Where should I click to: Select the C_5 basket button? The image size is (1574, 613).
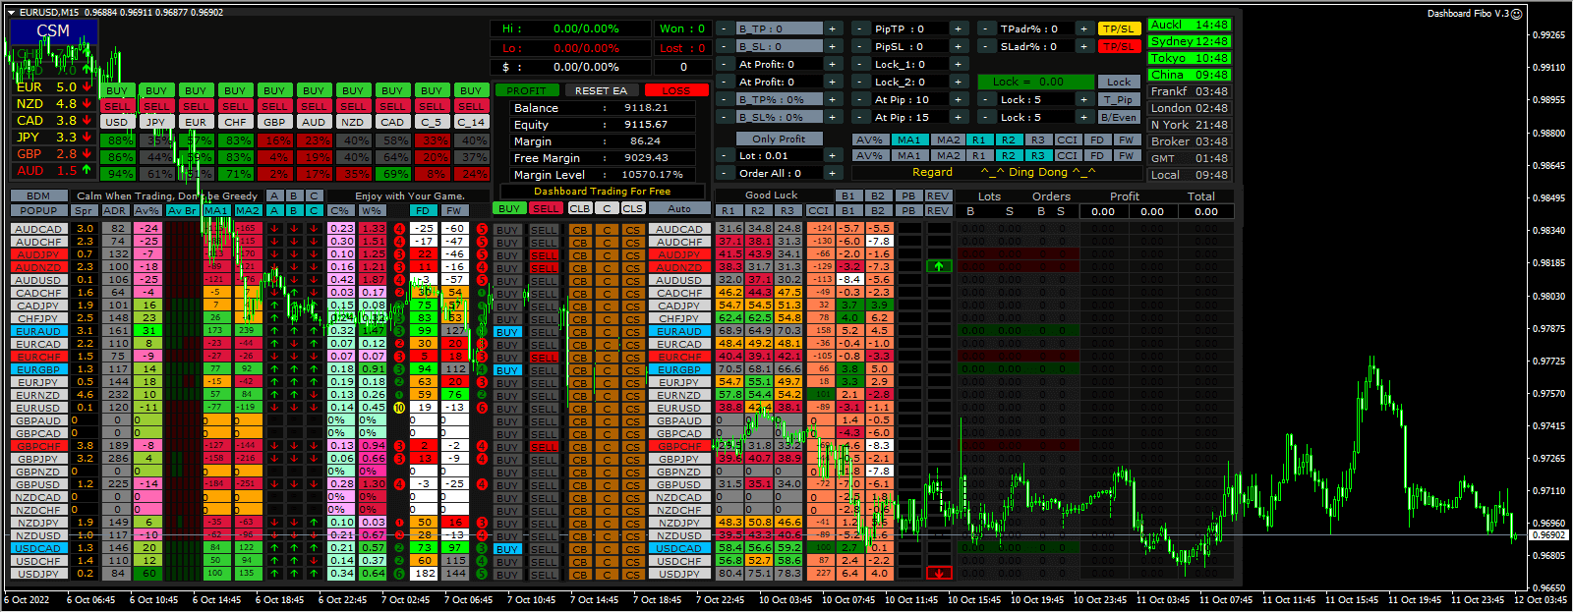(432, 122)
